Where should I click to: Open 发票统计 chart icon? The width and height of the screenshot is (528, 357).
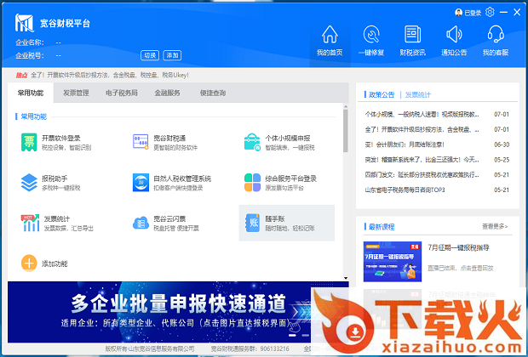pyautogui.click(x=31, y=223)
